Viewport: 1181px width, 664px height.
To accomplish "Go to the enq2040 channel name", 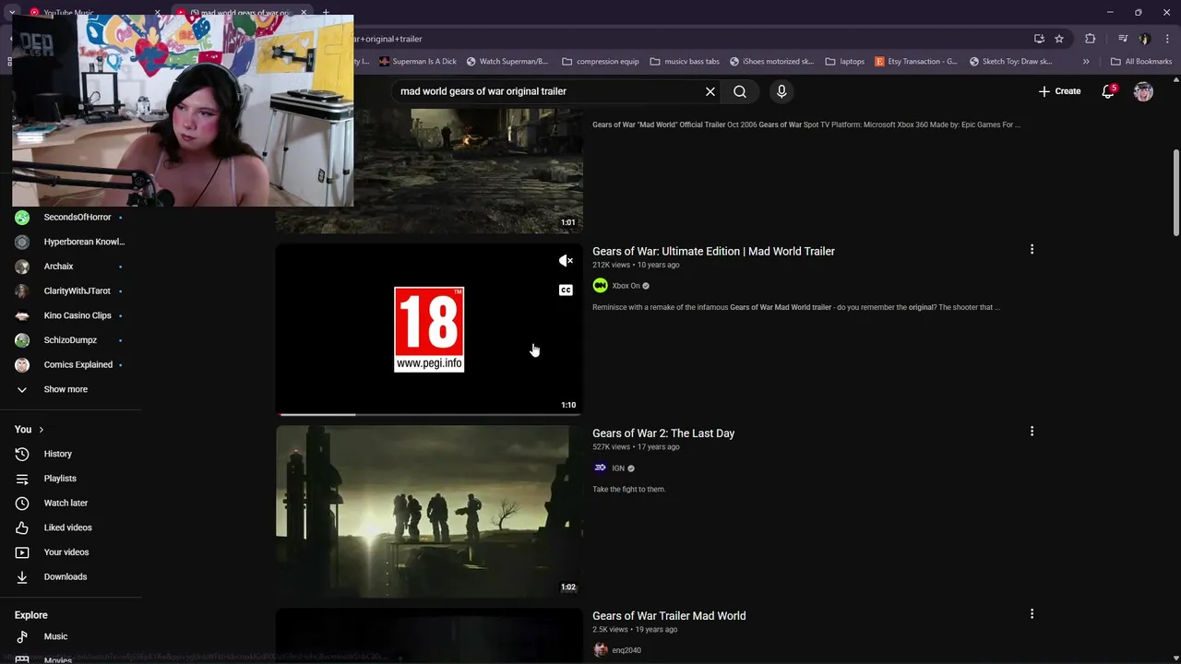I will point(626,650).
